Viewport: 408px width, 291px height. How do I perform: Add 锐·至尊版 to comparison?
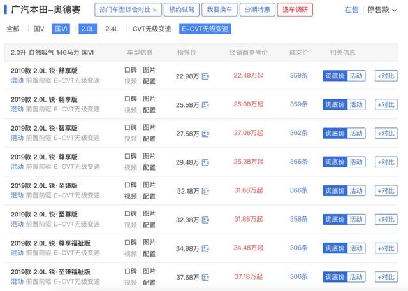[x=386, y=220]
